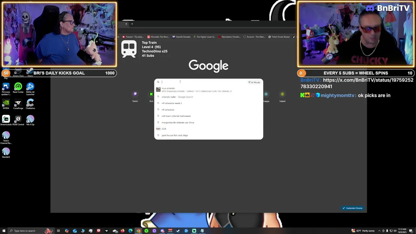Open the Indeed shortcut tile
416x234 pixels.
pos(282,97)
